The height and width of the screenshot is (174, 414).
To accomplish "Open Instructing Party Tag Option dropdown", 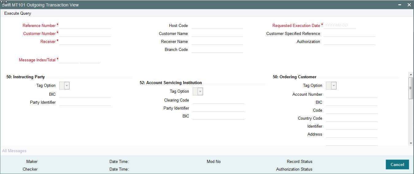I will 64,86.
